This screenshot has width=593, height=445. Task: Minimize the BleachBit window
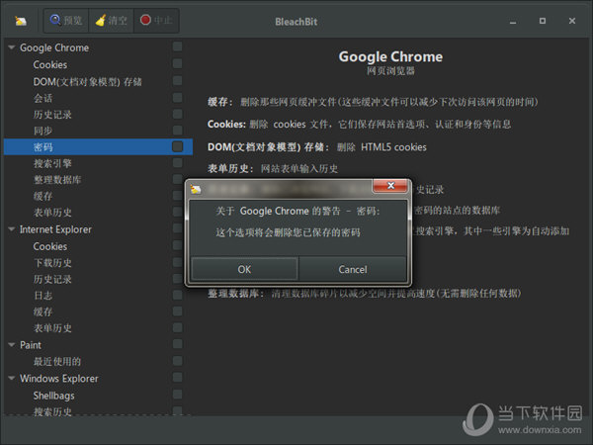513,22
